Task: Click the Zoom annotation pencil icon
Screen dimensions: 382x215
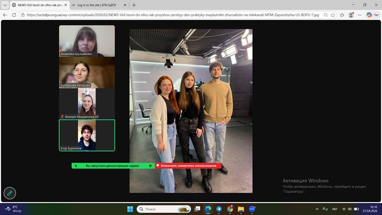Action: coord(10,193)
